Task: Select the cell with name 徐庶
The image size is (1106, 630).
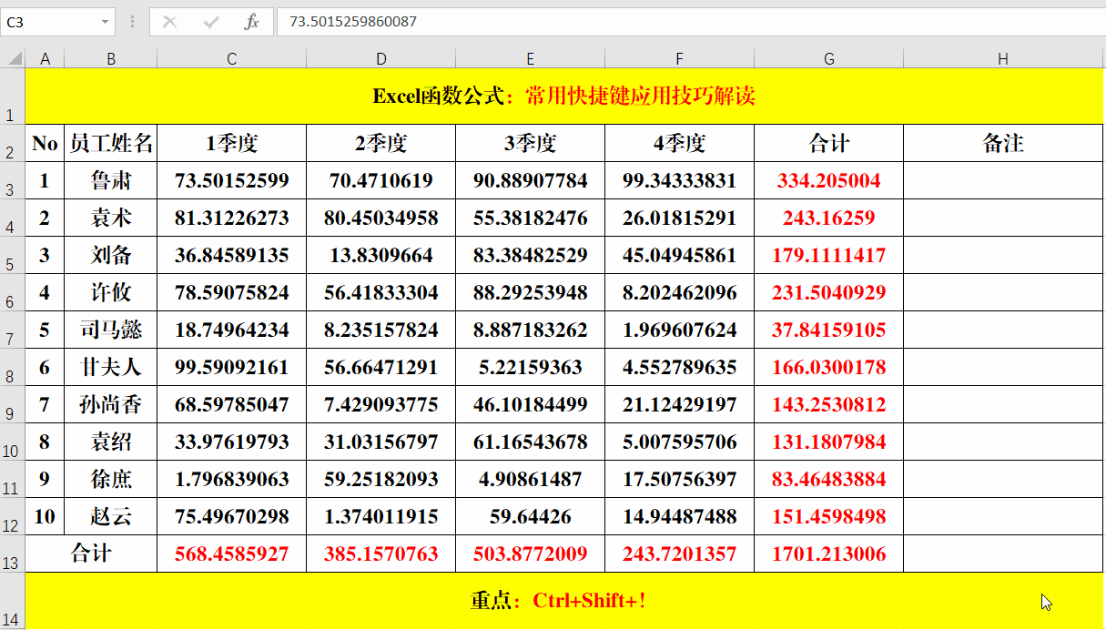Action: [x=111, y=479]
